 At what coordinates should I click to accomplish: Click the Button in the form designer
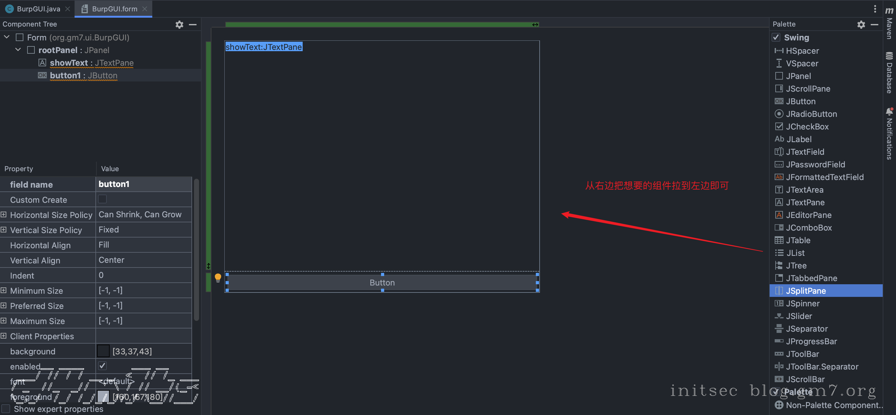[382, 283]
